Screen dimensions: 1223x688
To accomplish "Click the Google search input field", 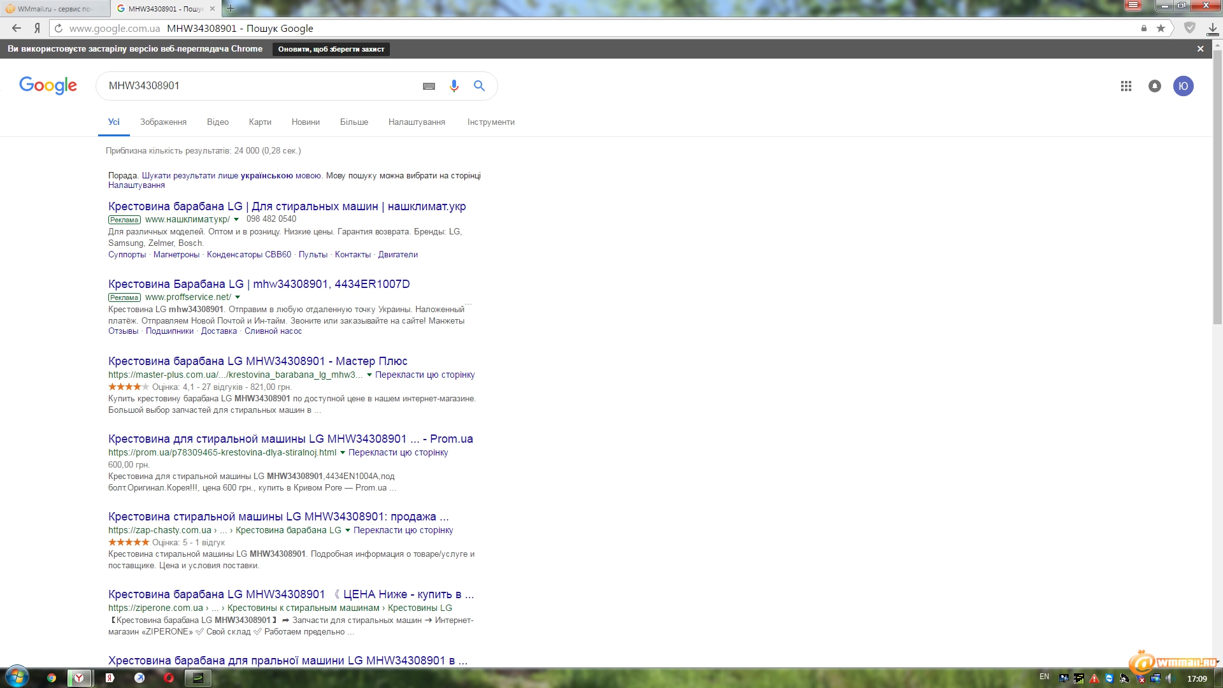I will click(261, 86).
